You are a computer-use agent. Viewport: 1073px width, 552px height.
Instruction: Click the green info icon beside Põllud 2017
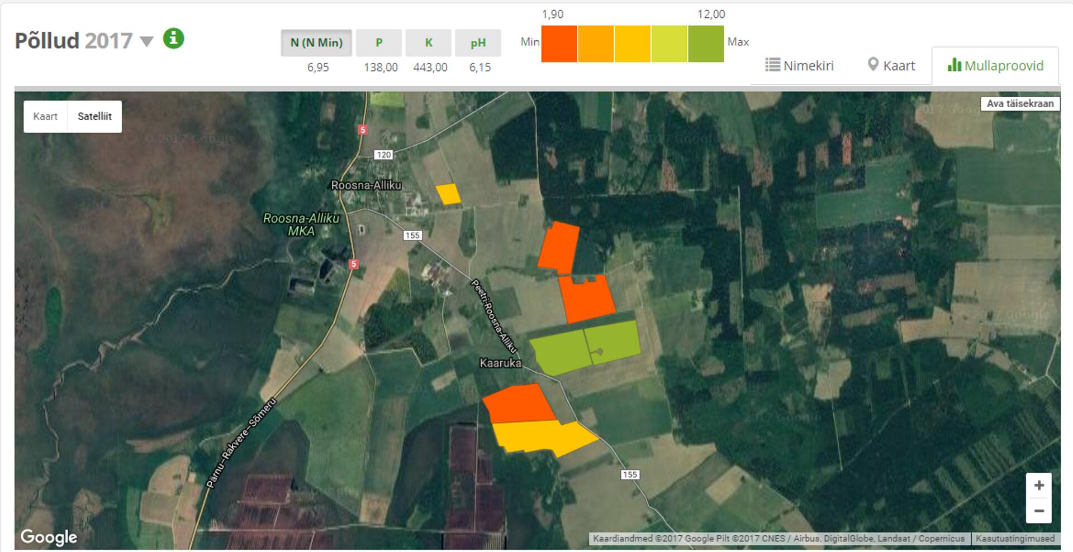point(173,39)
